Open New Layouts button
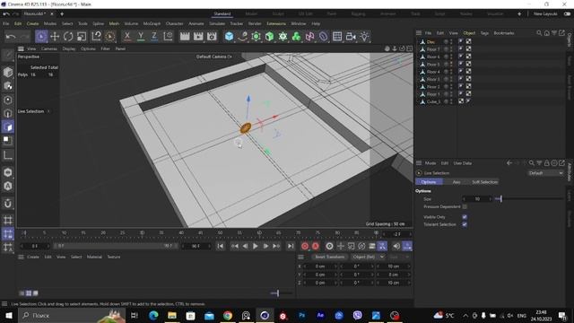Screen dimensions: 574x323 (x=545, y=13)
